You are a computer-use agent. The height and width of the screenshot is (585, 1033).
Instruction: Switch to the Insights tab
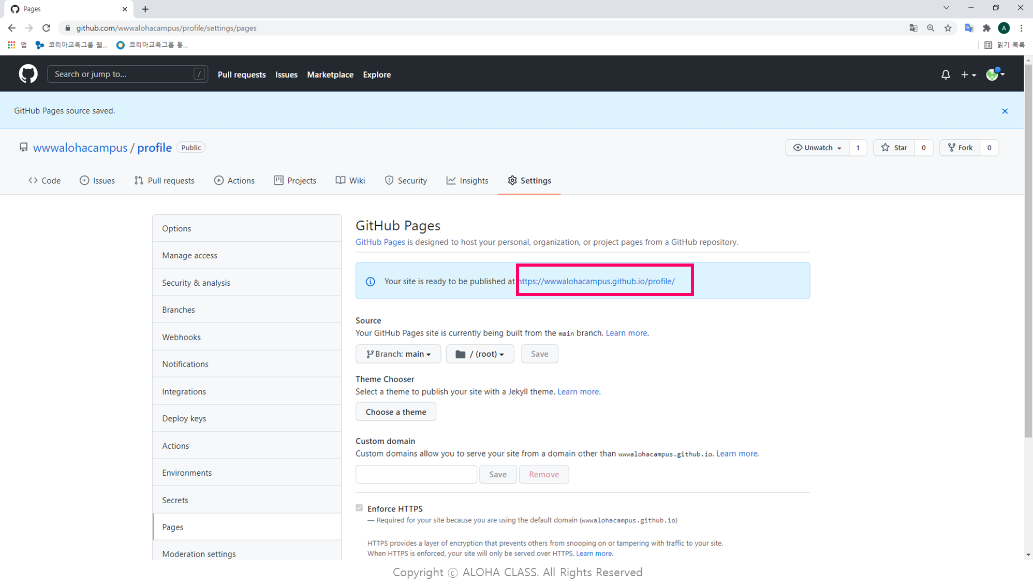pyautogui.click(x=467, y=180)
